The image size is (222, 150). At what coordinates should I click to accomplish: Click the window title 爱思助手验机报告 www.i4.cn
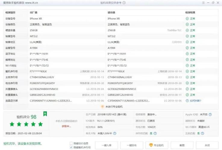point(20,3)
